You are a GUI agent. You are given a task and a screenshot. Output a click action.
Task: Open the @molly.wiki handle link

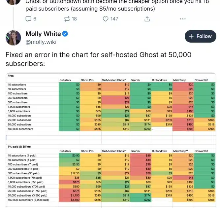tap(41, 42)
